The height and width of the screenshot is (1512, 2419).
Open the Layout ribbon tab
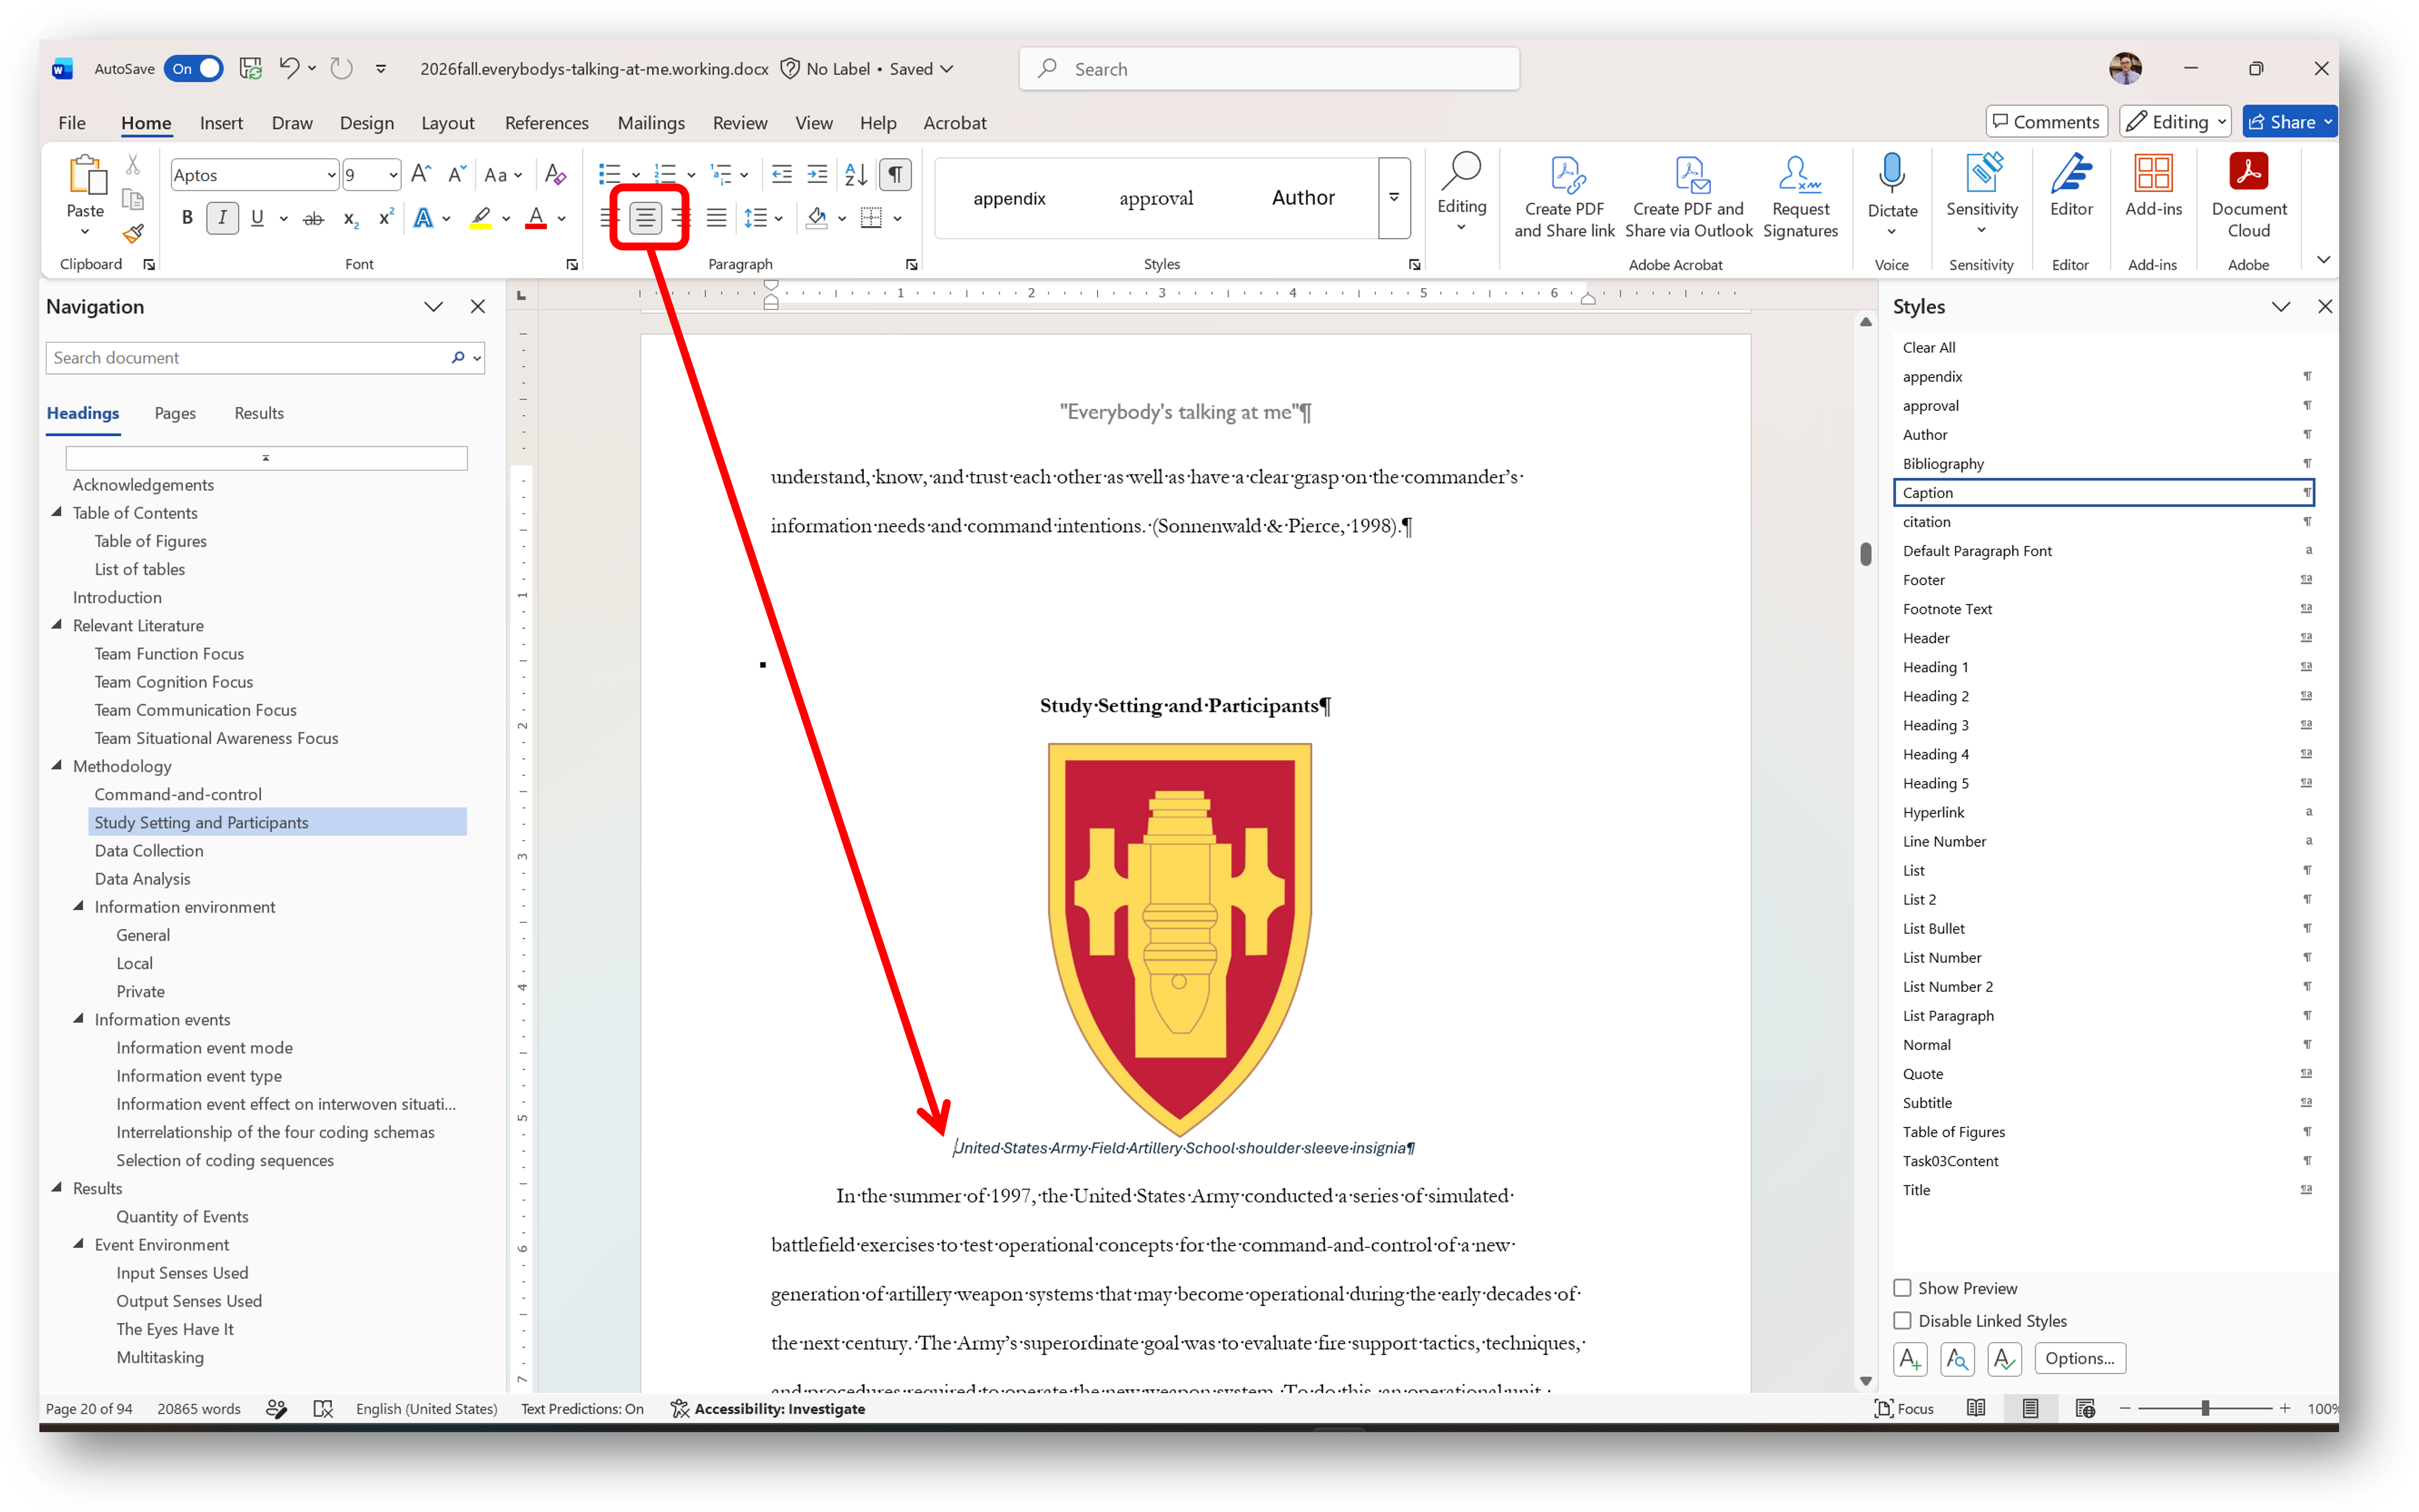point(447,122)
